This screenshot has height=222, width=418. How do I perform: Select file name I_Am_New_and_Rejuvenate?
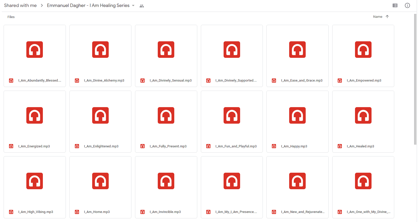(303, 212)
